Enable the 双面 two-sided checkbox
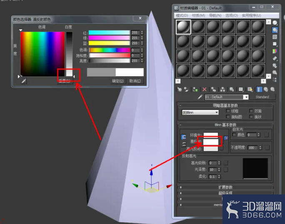This screenshot has width=285, height=224. (251, 111)
